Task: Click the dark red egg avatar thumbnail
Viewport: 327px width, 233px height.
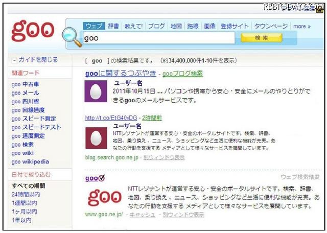Action: click(x=97, y=138)
